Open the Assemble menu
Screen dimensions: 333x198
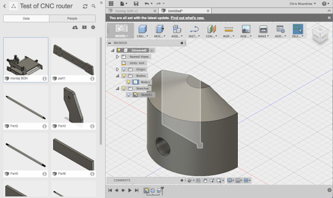pyautogui.click(x=177, y=31)
